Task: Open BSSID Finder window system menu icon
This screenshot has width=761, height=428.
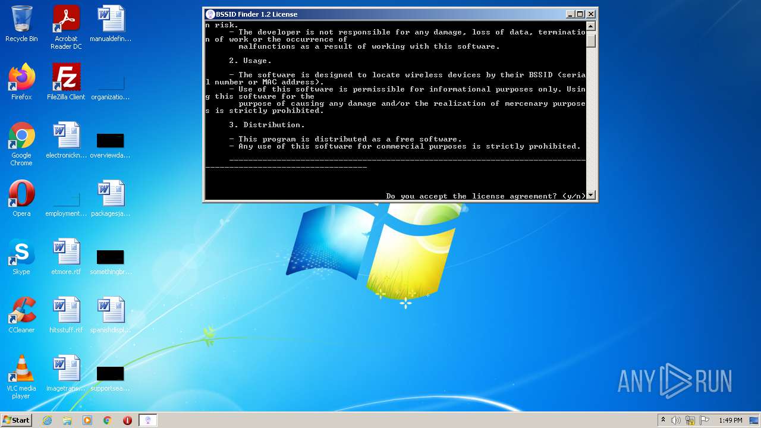Action: click(x=210, y=14)
